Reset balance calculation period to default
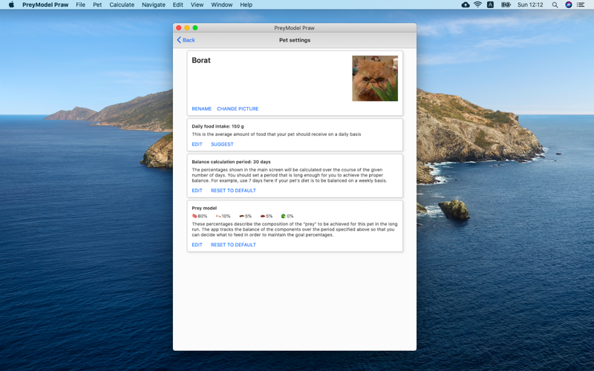The height and width of the screenshot is (371, 594). (233, 191)
